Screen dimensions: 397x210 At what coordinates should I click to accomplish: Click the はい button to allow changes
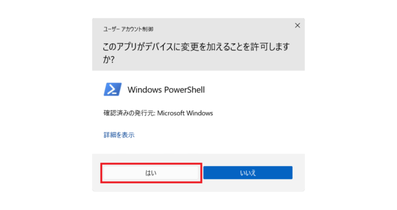151,172
